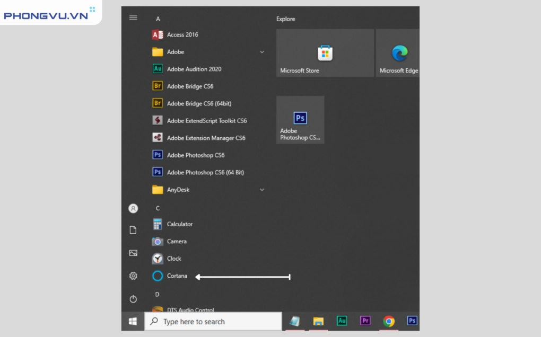541x337 pixels.
Task: Launch Adobe ExtendScript Toolkit CS6
Action: click(206, 121)
